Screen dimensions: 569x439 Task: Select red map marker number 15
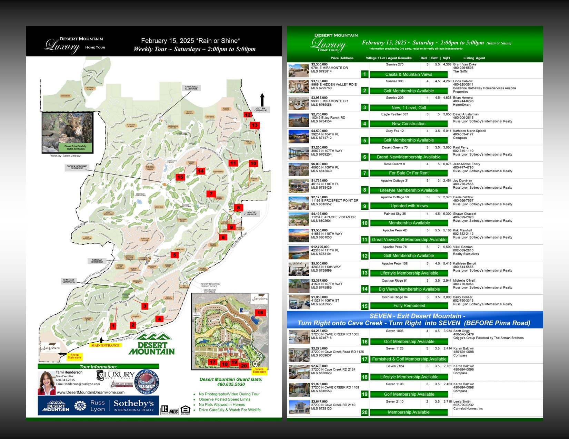[x=180, y=177]
